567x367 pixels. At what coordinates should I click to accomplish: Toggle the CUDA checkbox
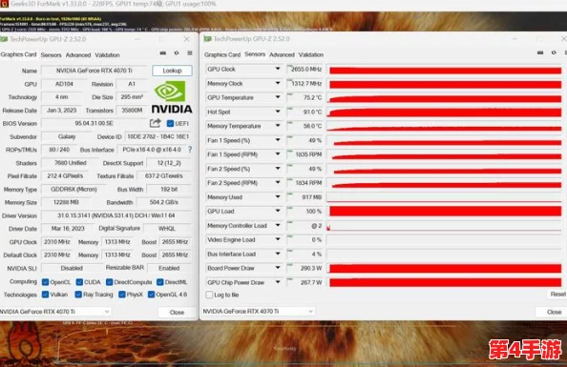tap(79, 282)
